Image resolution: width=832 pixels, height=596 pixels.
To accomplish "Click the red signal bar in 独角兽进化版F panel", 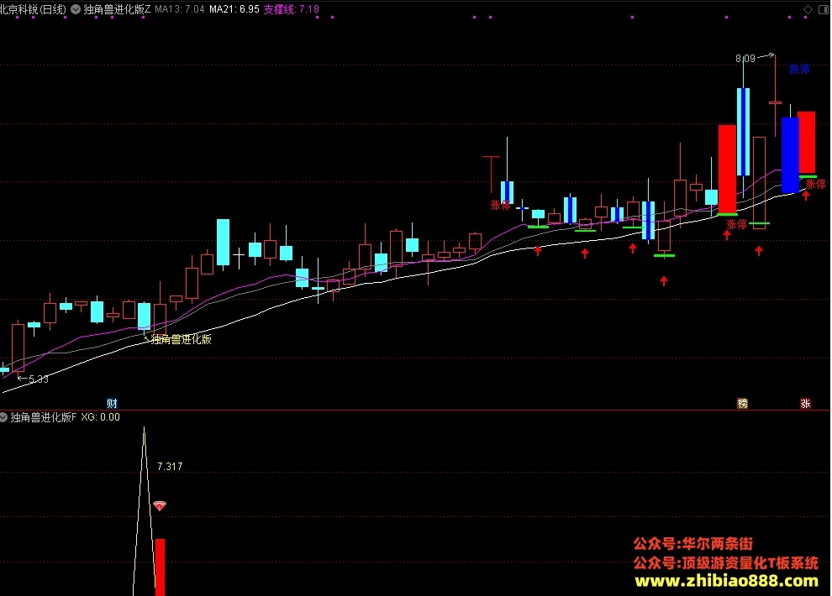I will 160,567.
